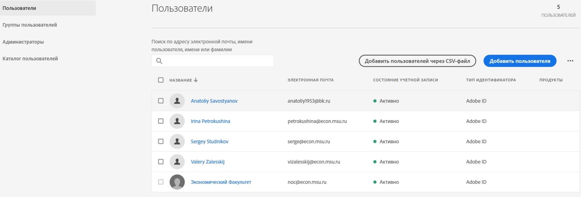Toggle sort arrow next to Название
Screen dimensions: 581x197
coord(196,80)
